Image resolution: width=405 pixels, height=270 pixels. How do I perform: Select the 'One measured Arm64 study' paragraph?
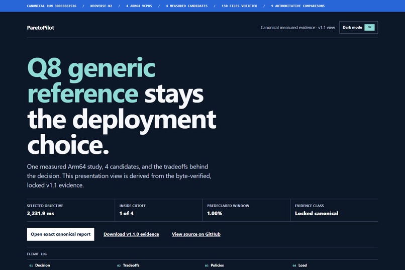tap(119, 176)
